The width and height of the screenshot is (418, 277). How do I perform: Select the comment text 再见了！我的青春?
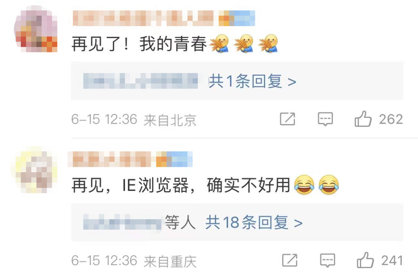click(139, 44)
